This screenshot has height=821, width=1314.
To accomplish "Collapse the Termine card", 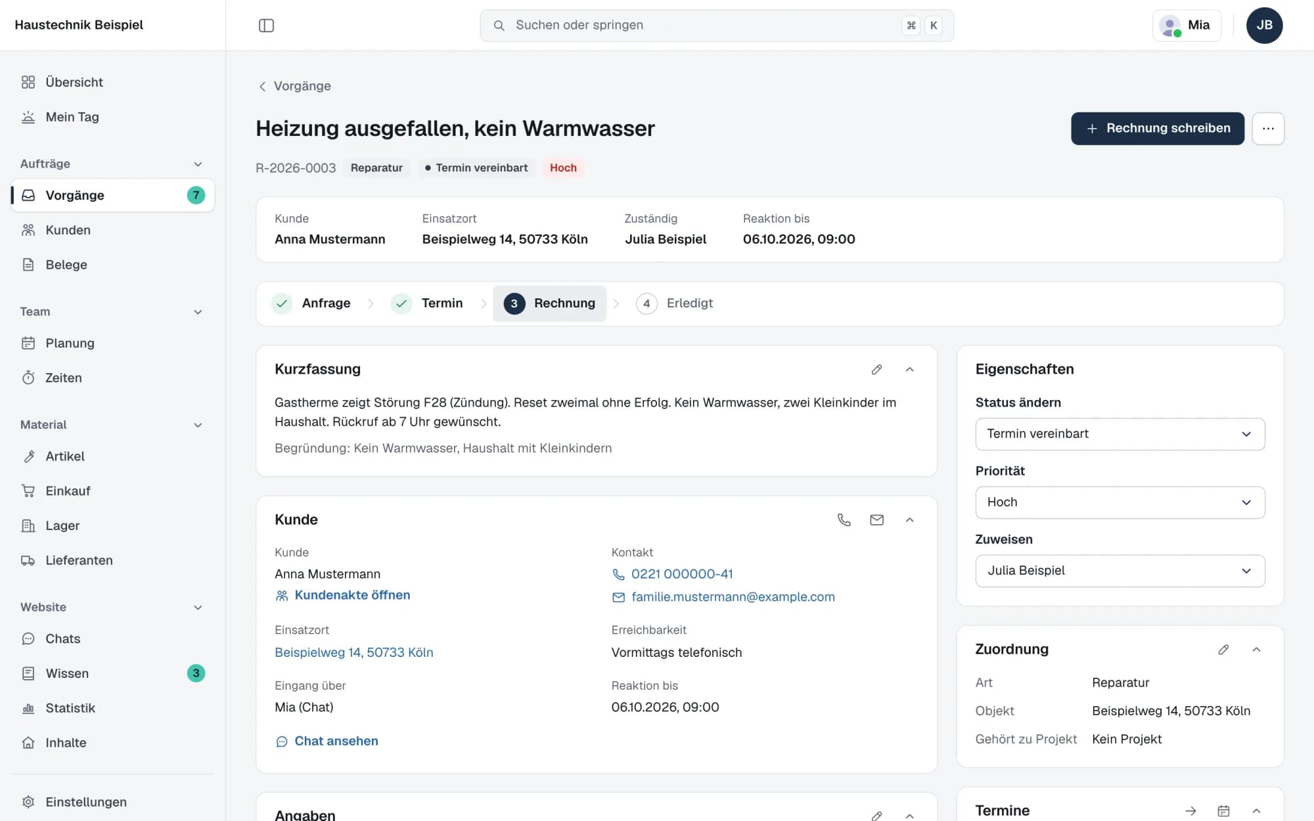I will 1256,811.
